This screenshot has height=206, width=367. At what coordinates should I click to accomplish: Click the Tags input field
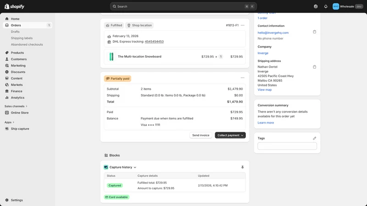pos(287,146)
